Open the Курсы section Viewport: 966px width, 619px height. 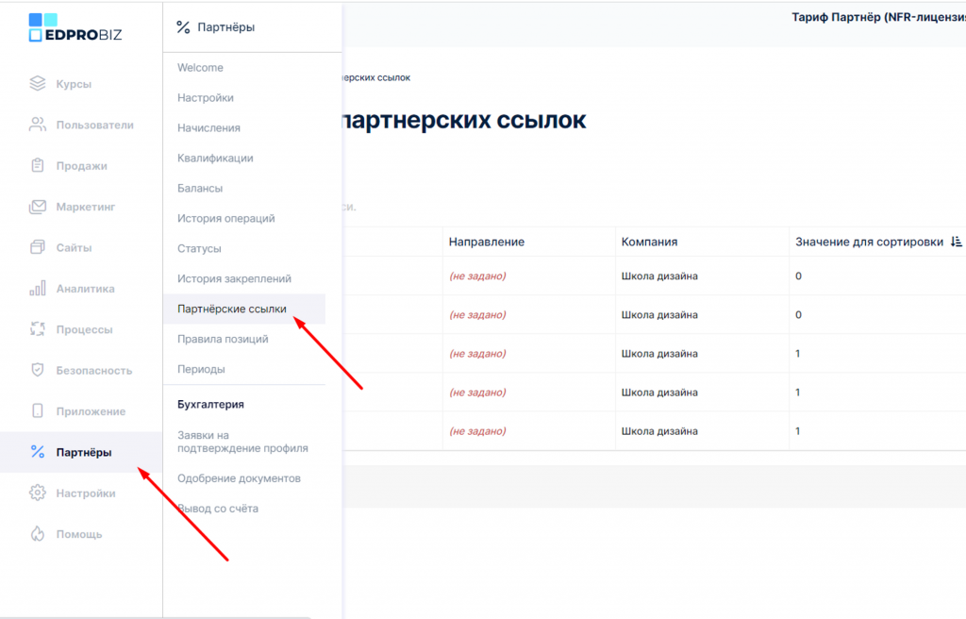point(74,84)
